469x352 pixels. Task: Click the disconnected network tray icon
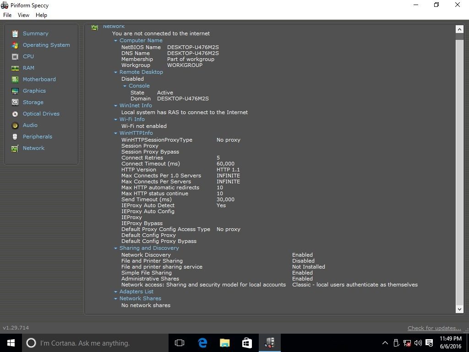click(407, 343)
